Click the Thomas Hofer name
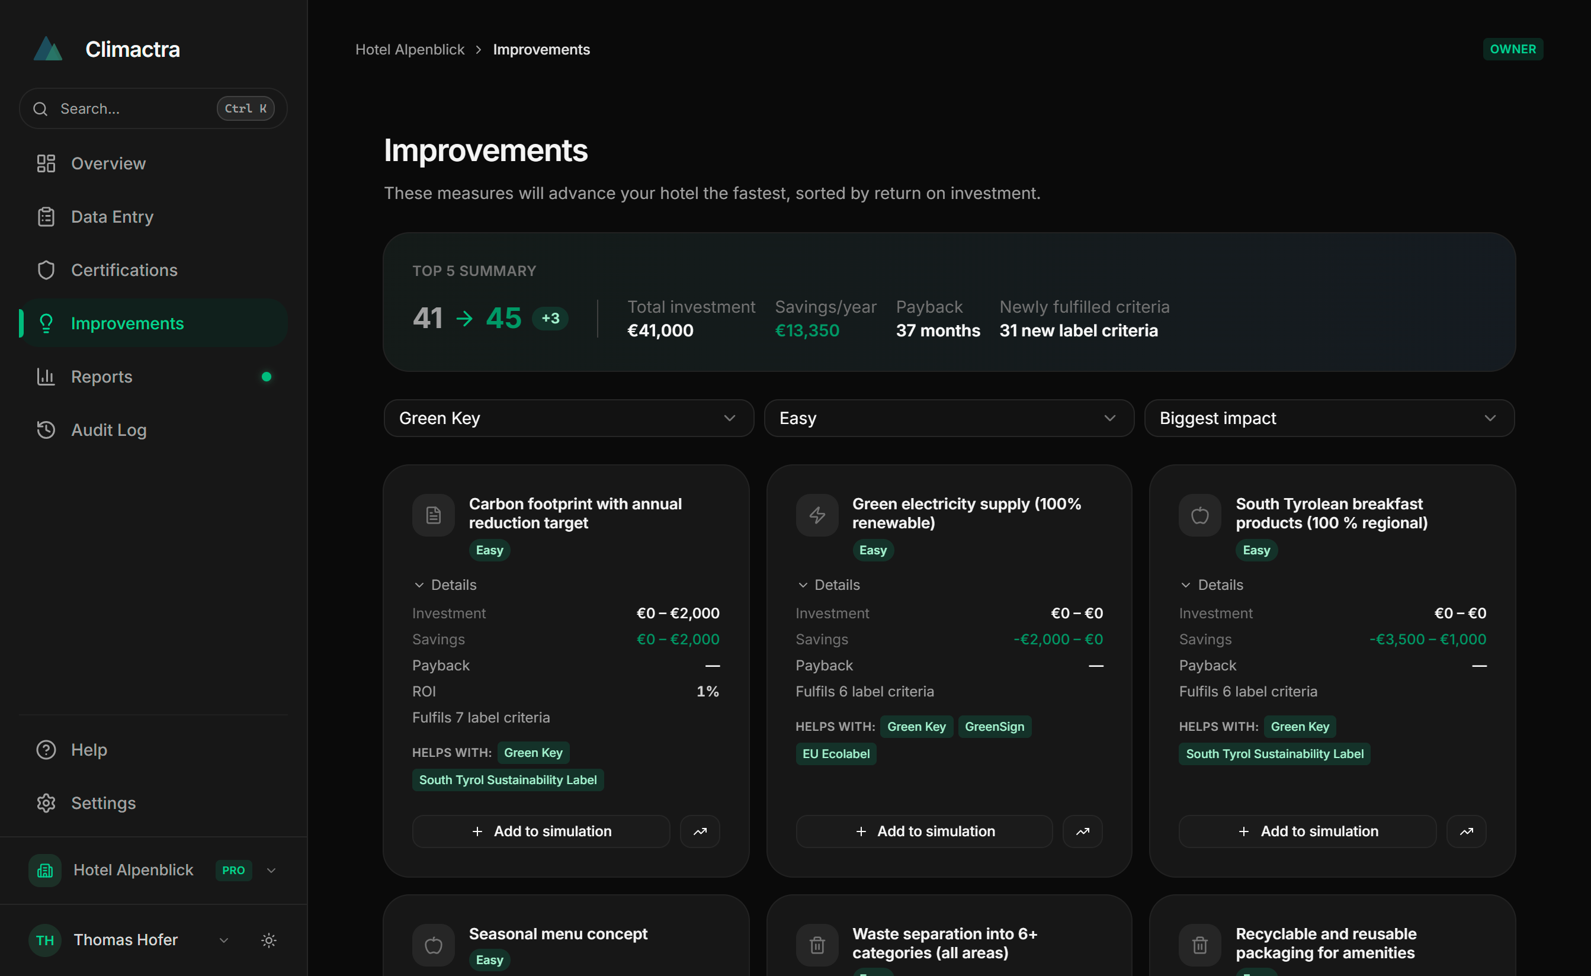The height and width of the screenshot is (976, 1591). [x=125, y=940]
